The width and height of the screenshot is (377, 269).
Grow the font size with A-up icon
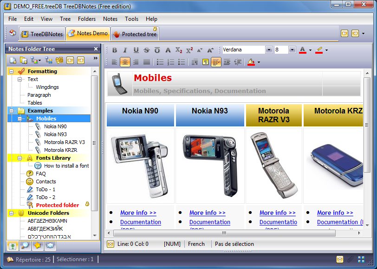tap(210, 50)
